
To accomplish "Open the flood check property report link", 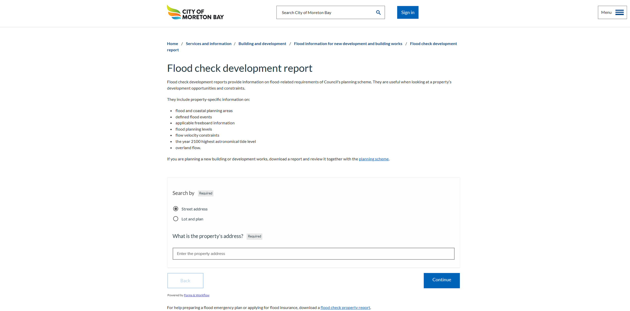I will point(345,307).
